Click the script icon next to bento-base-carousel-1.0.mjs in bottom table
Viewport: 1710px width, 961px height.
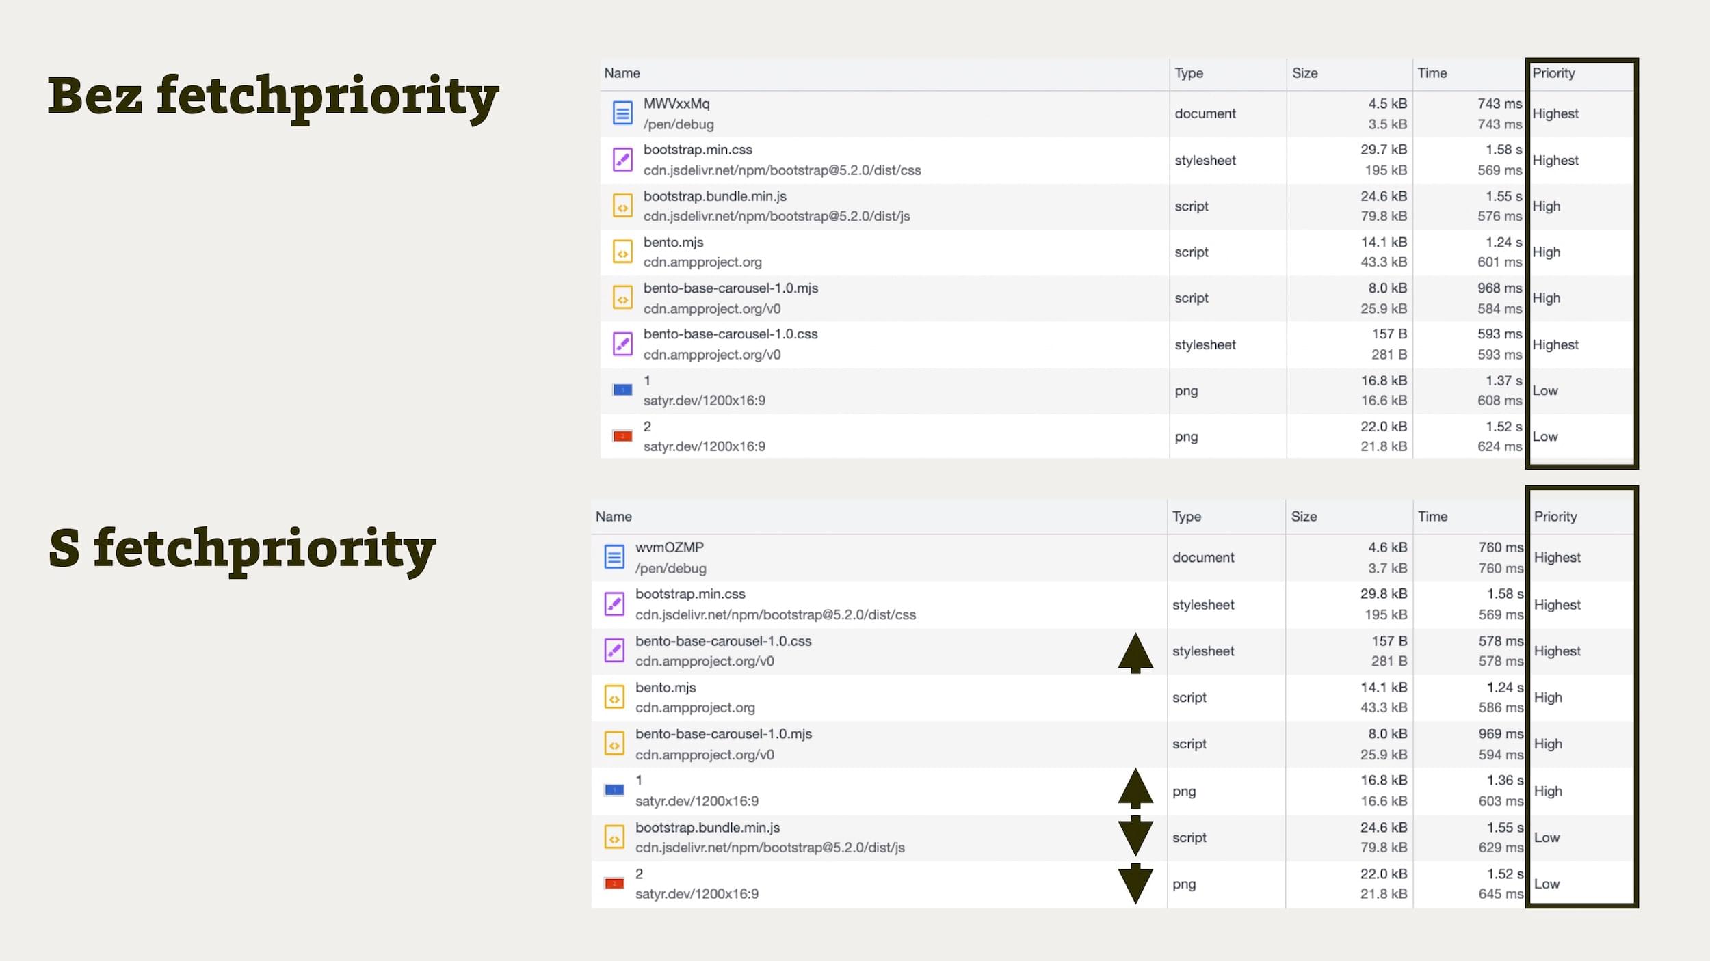[614, 744]
